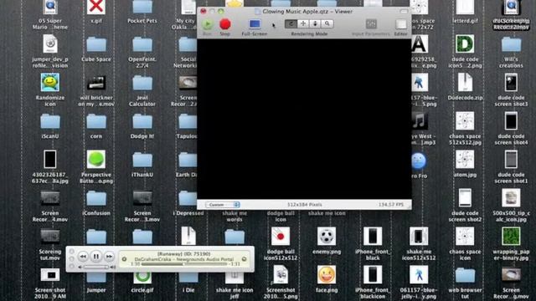Screen dimensions: 536x301
Task: Select the shake me icon512x512 file
Action: (419, 236)
